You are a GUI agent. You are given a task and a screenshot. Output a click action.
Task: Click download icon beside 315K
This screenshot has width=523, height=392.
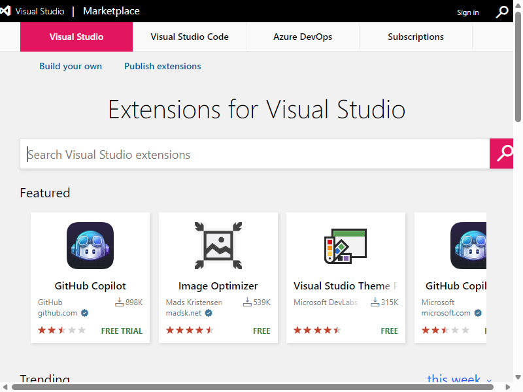pyautogui.click(x=375, y=302)
